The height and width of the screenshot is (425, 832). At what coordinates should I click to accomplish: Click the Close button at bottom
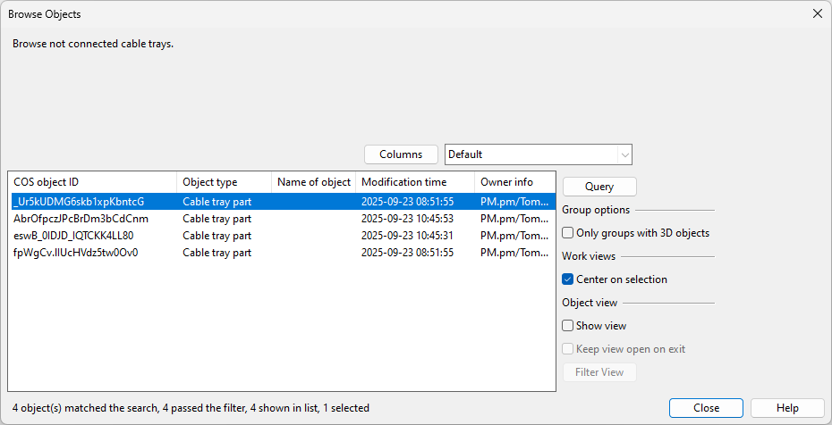click(706, 408)
